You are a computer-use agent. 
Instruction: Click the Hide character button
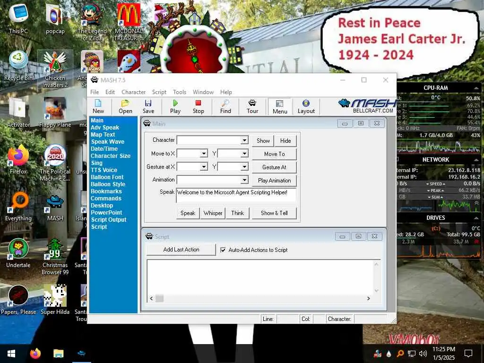tap(285, 141)
